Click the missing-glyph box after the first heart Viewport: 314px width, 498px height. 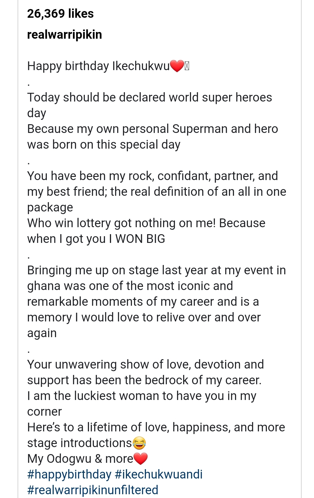point(187,67)
